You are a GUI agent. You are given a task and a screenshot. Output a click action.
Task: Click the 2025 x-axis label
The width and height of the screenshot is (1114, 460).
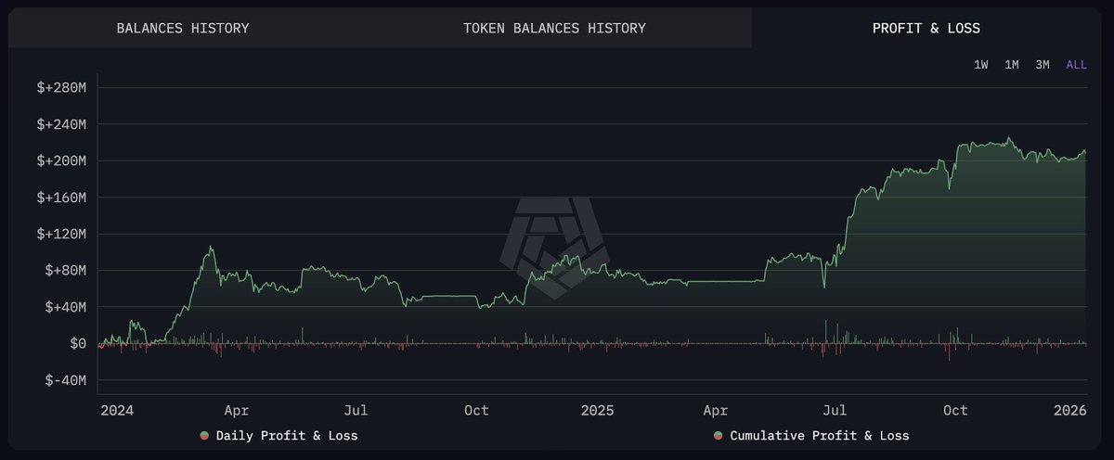[596, 410]
